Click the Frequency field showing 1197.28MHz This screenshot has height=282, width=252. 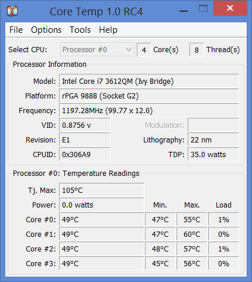click(149, 110)
